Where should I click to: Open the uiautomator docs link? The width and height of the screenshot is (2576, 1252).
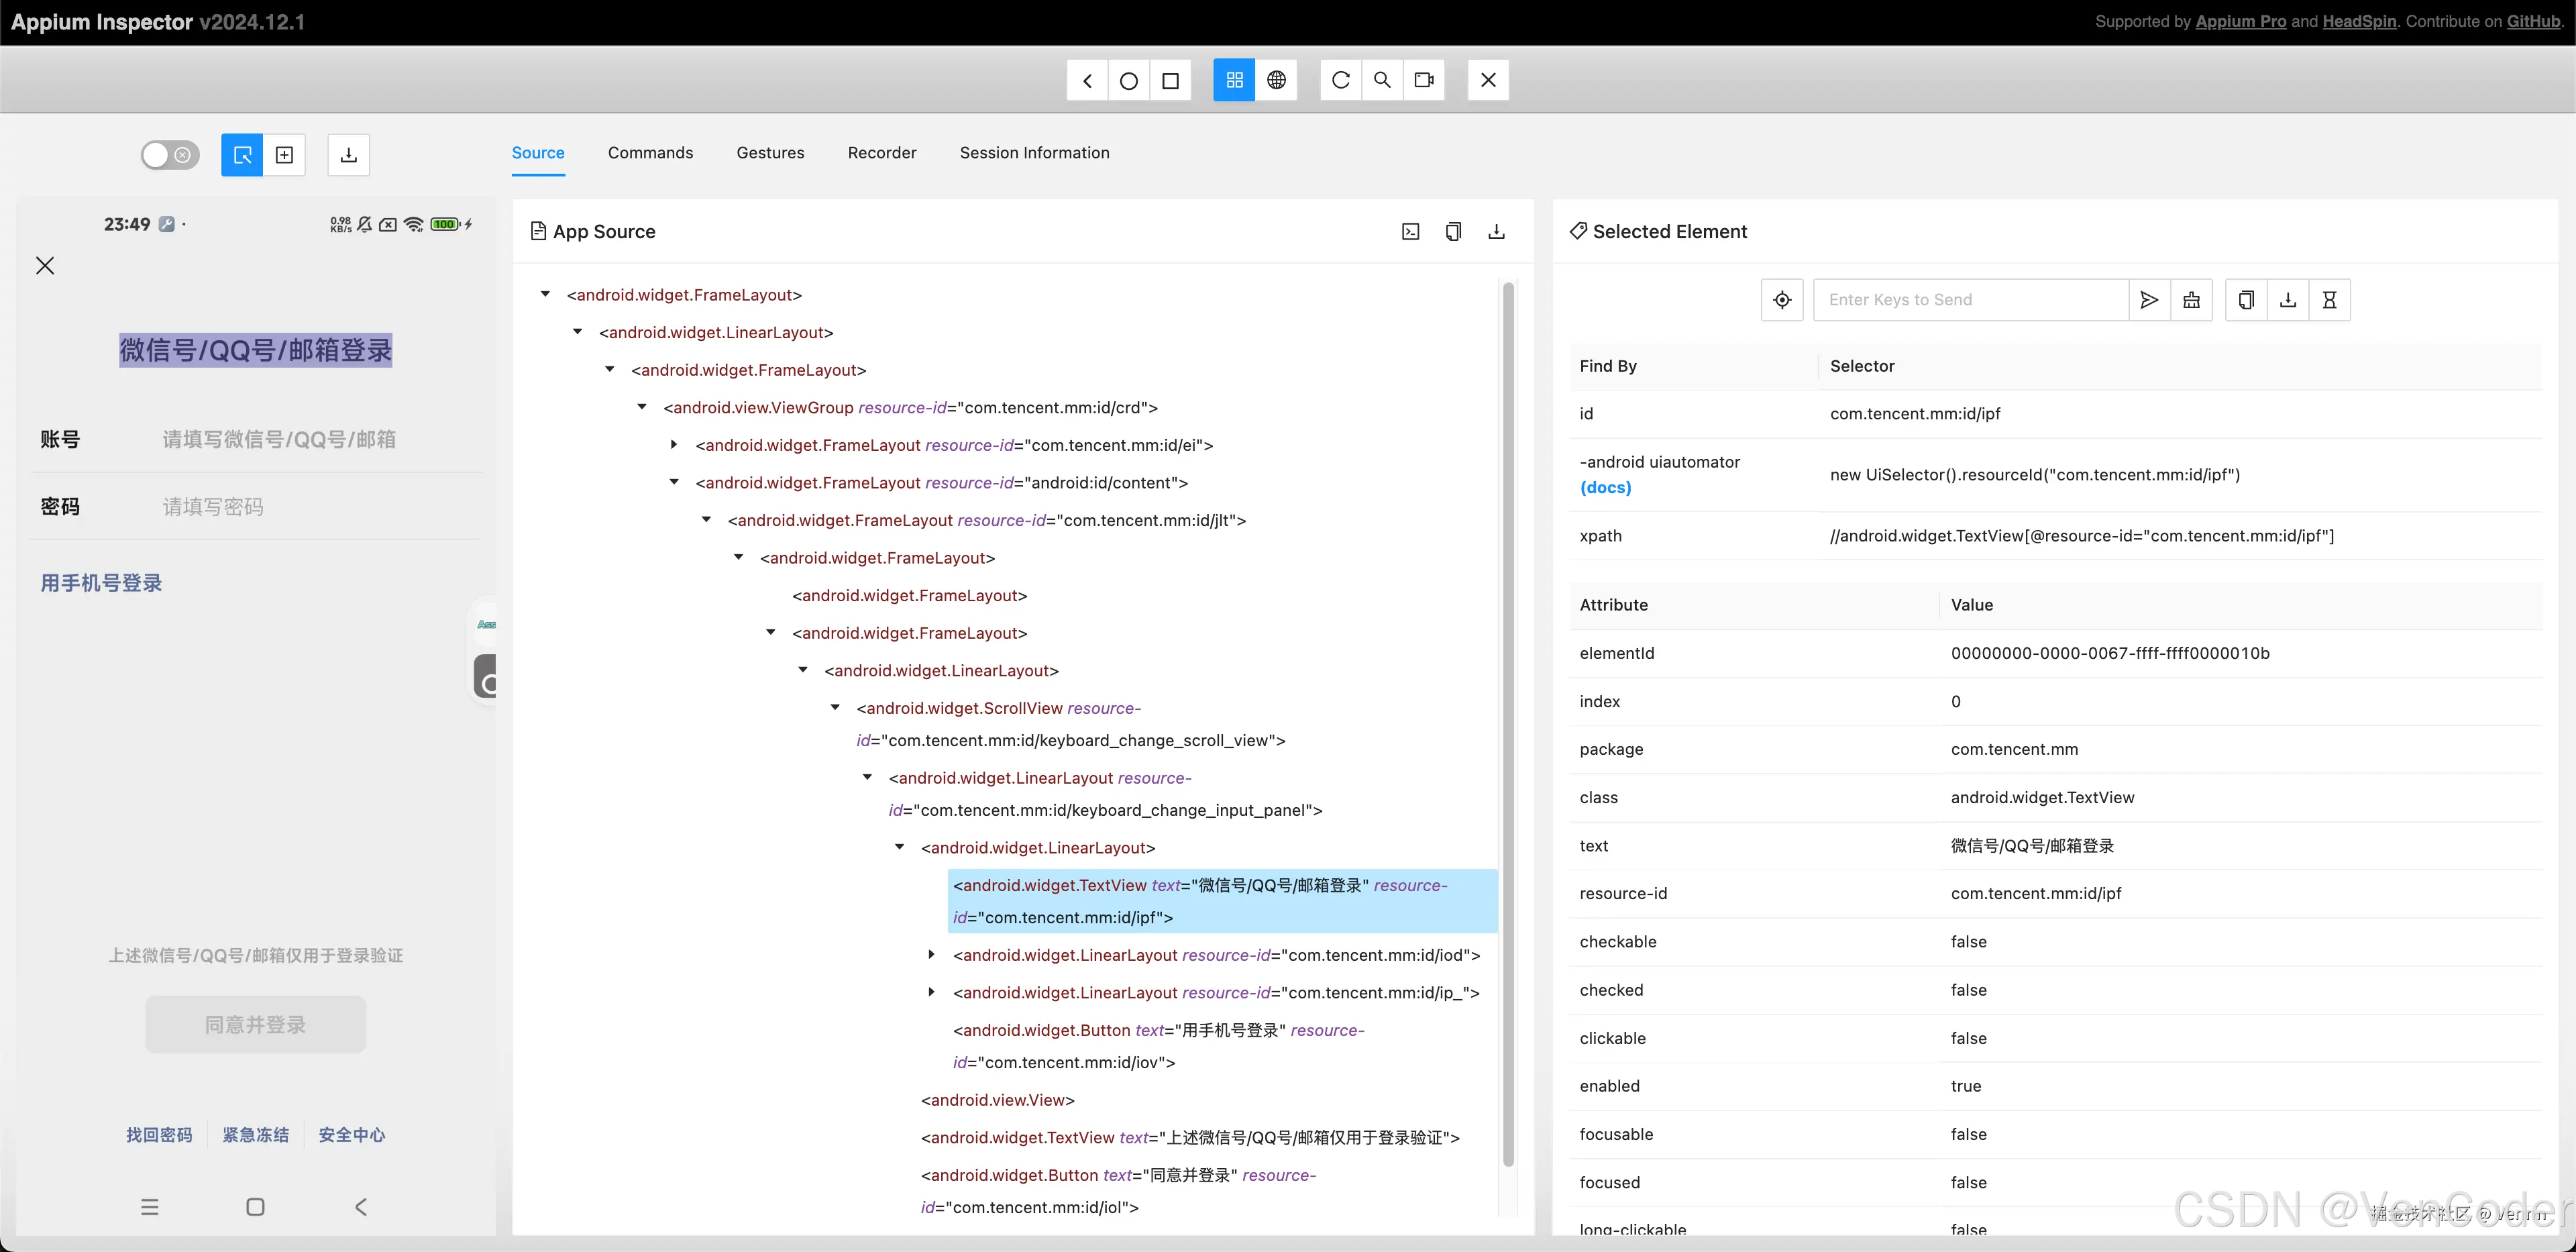pos(1605,488)
